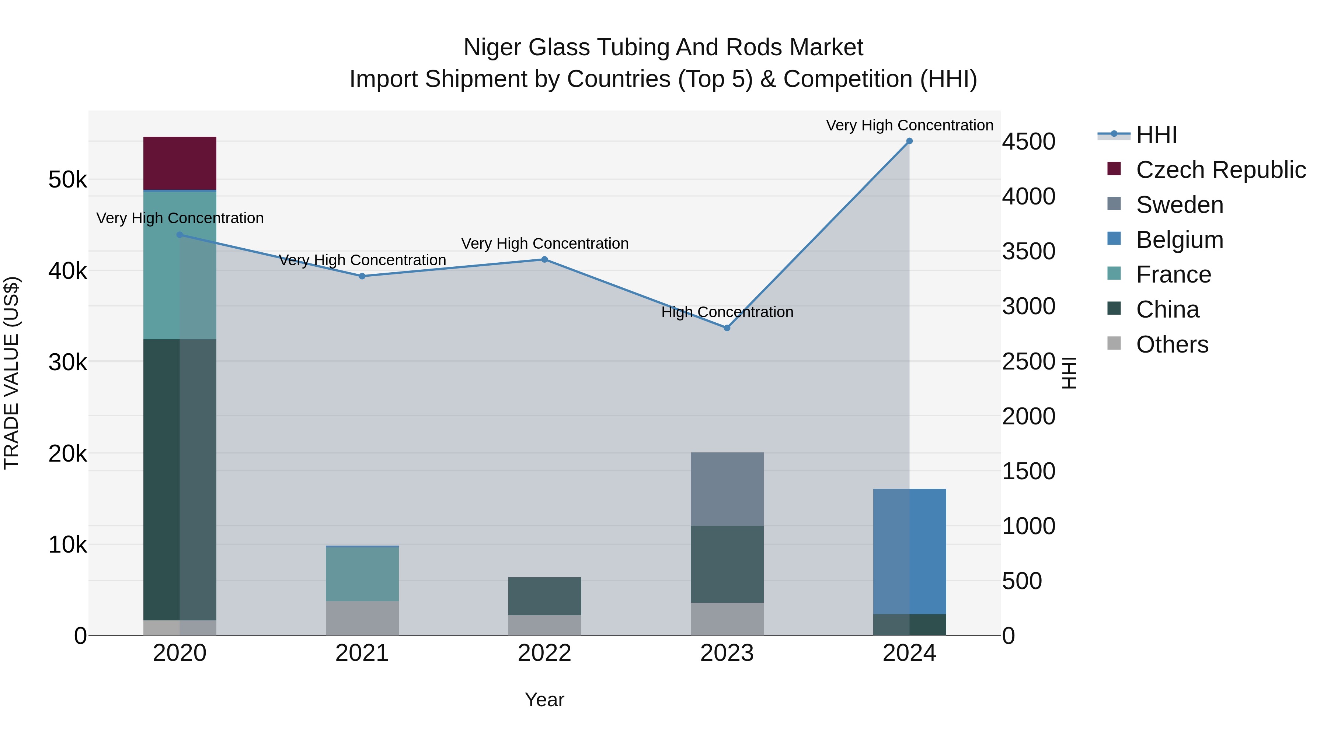The height and width of the screenshot is (746, 1327).
Task: Click the 2021 HHI data point
Action: coord(362,276)
